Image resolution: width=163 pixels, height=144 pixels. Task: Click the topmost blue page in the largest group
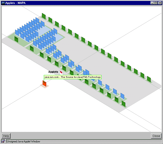click(x=37, y=20)
